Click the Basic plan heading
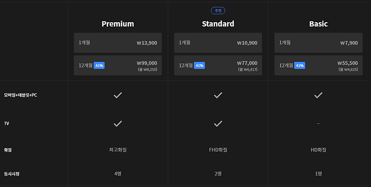Image resolution: width=371 pixels, height=187 pixels. click(318, 24)
